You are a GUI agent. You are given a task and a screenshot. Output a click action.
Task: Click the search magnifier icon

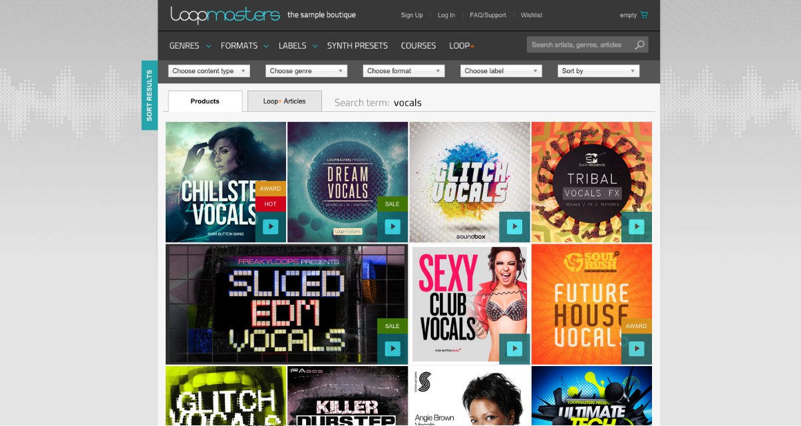pos(639,45)
